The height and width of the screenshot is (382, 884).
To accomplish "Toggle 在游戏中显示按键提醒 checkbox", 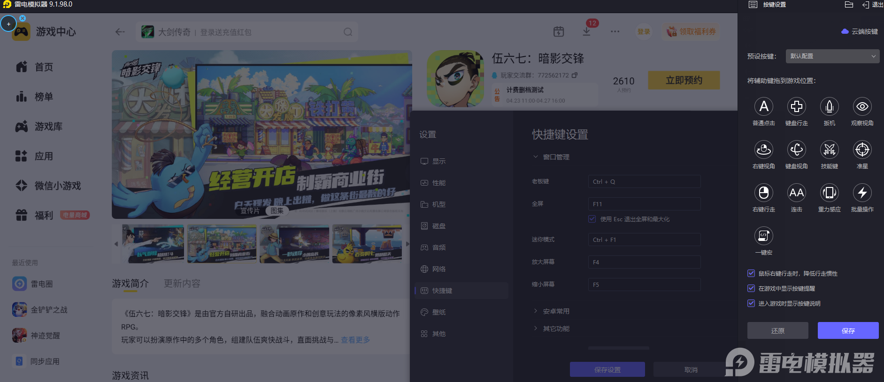I will coord(751,288).
